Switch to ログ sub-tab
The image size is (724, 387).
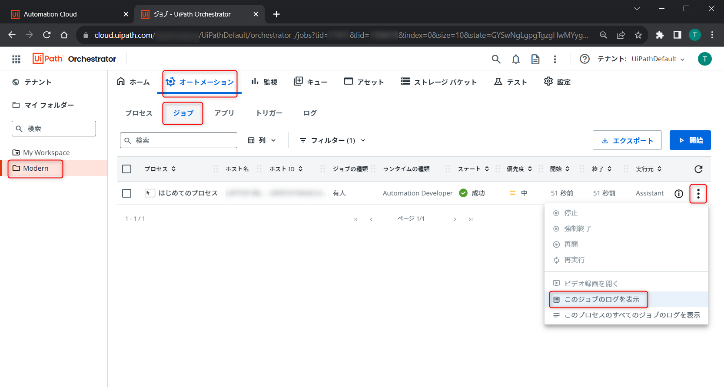310,113
